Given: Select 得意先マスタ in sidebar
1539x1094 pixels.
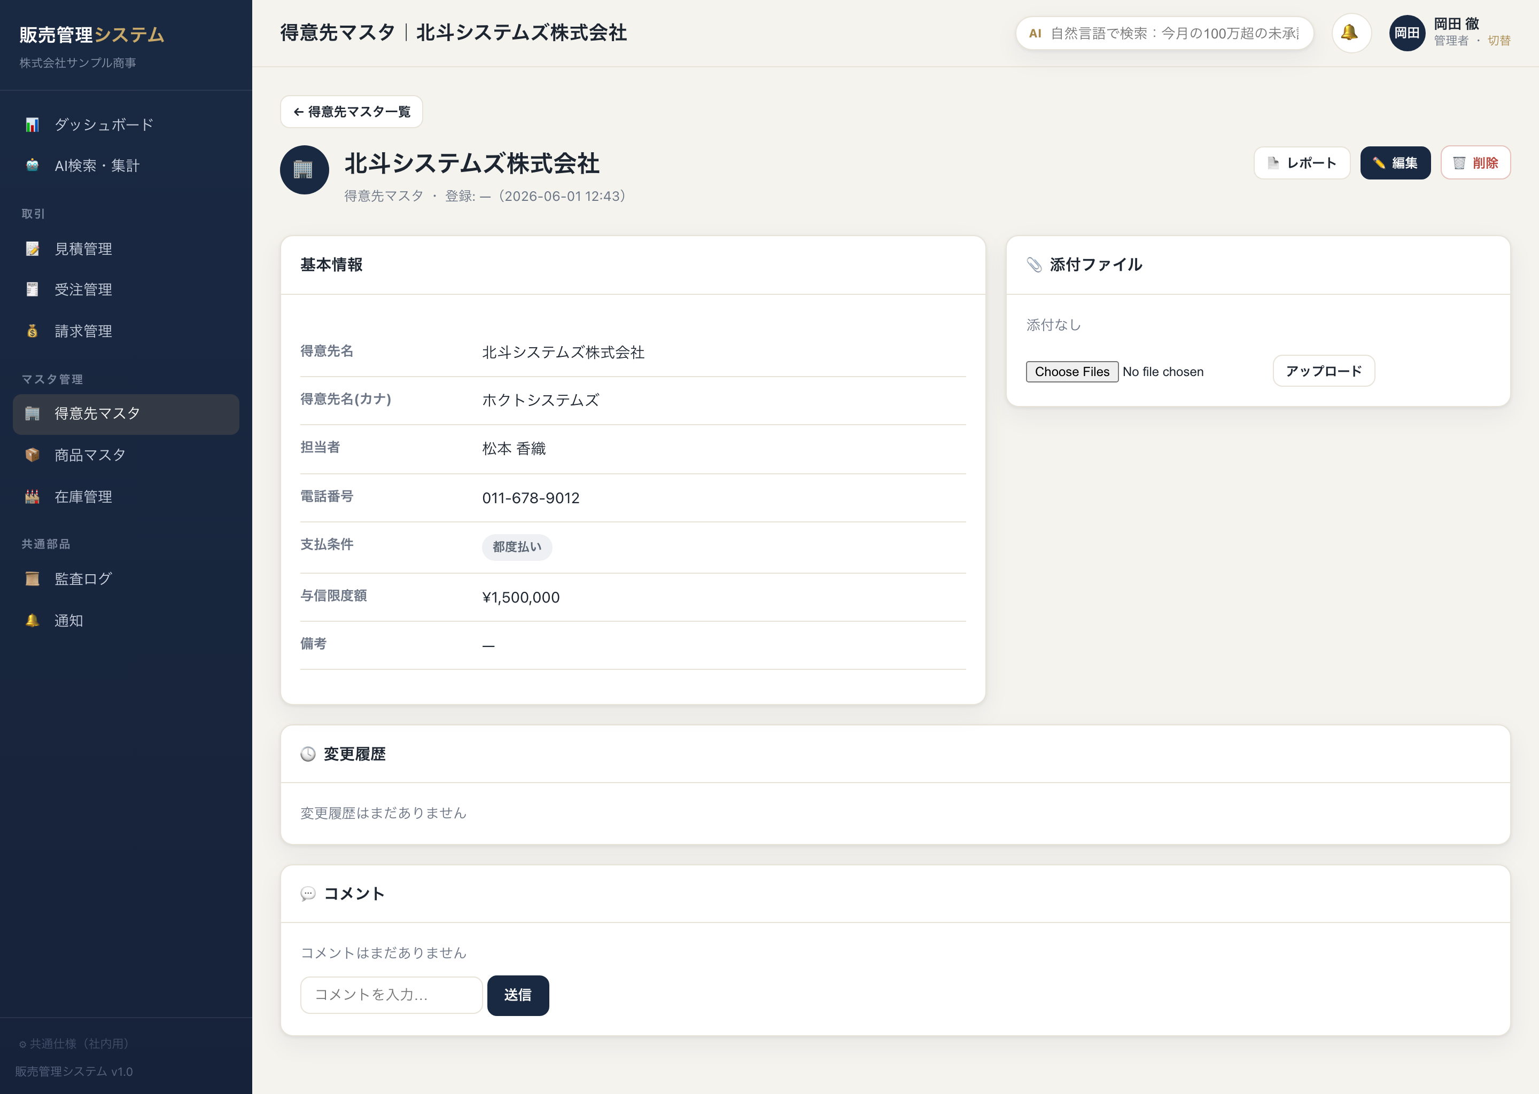Looking at the screenshot, I should tap(126, 413).
